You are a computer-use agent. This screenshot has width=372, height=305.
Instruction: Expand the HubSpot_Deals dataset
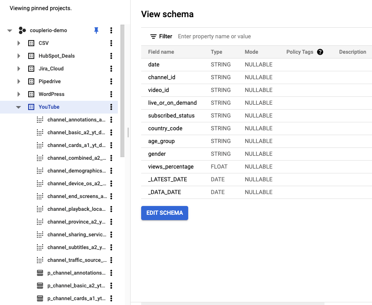[19, 56]
